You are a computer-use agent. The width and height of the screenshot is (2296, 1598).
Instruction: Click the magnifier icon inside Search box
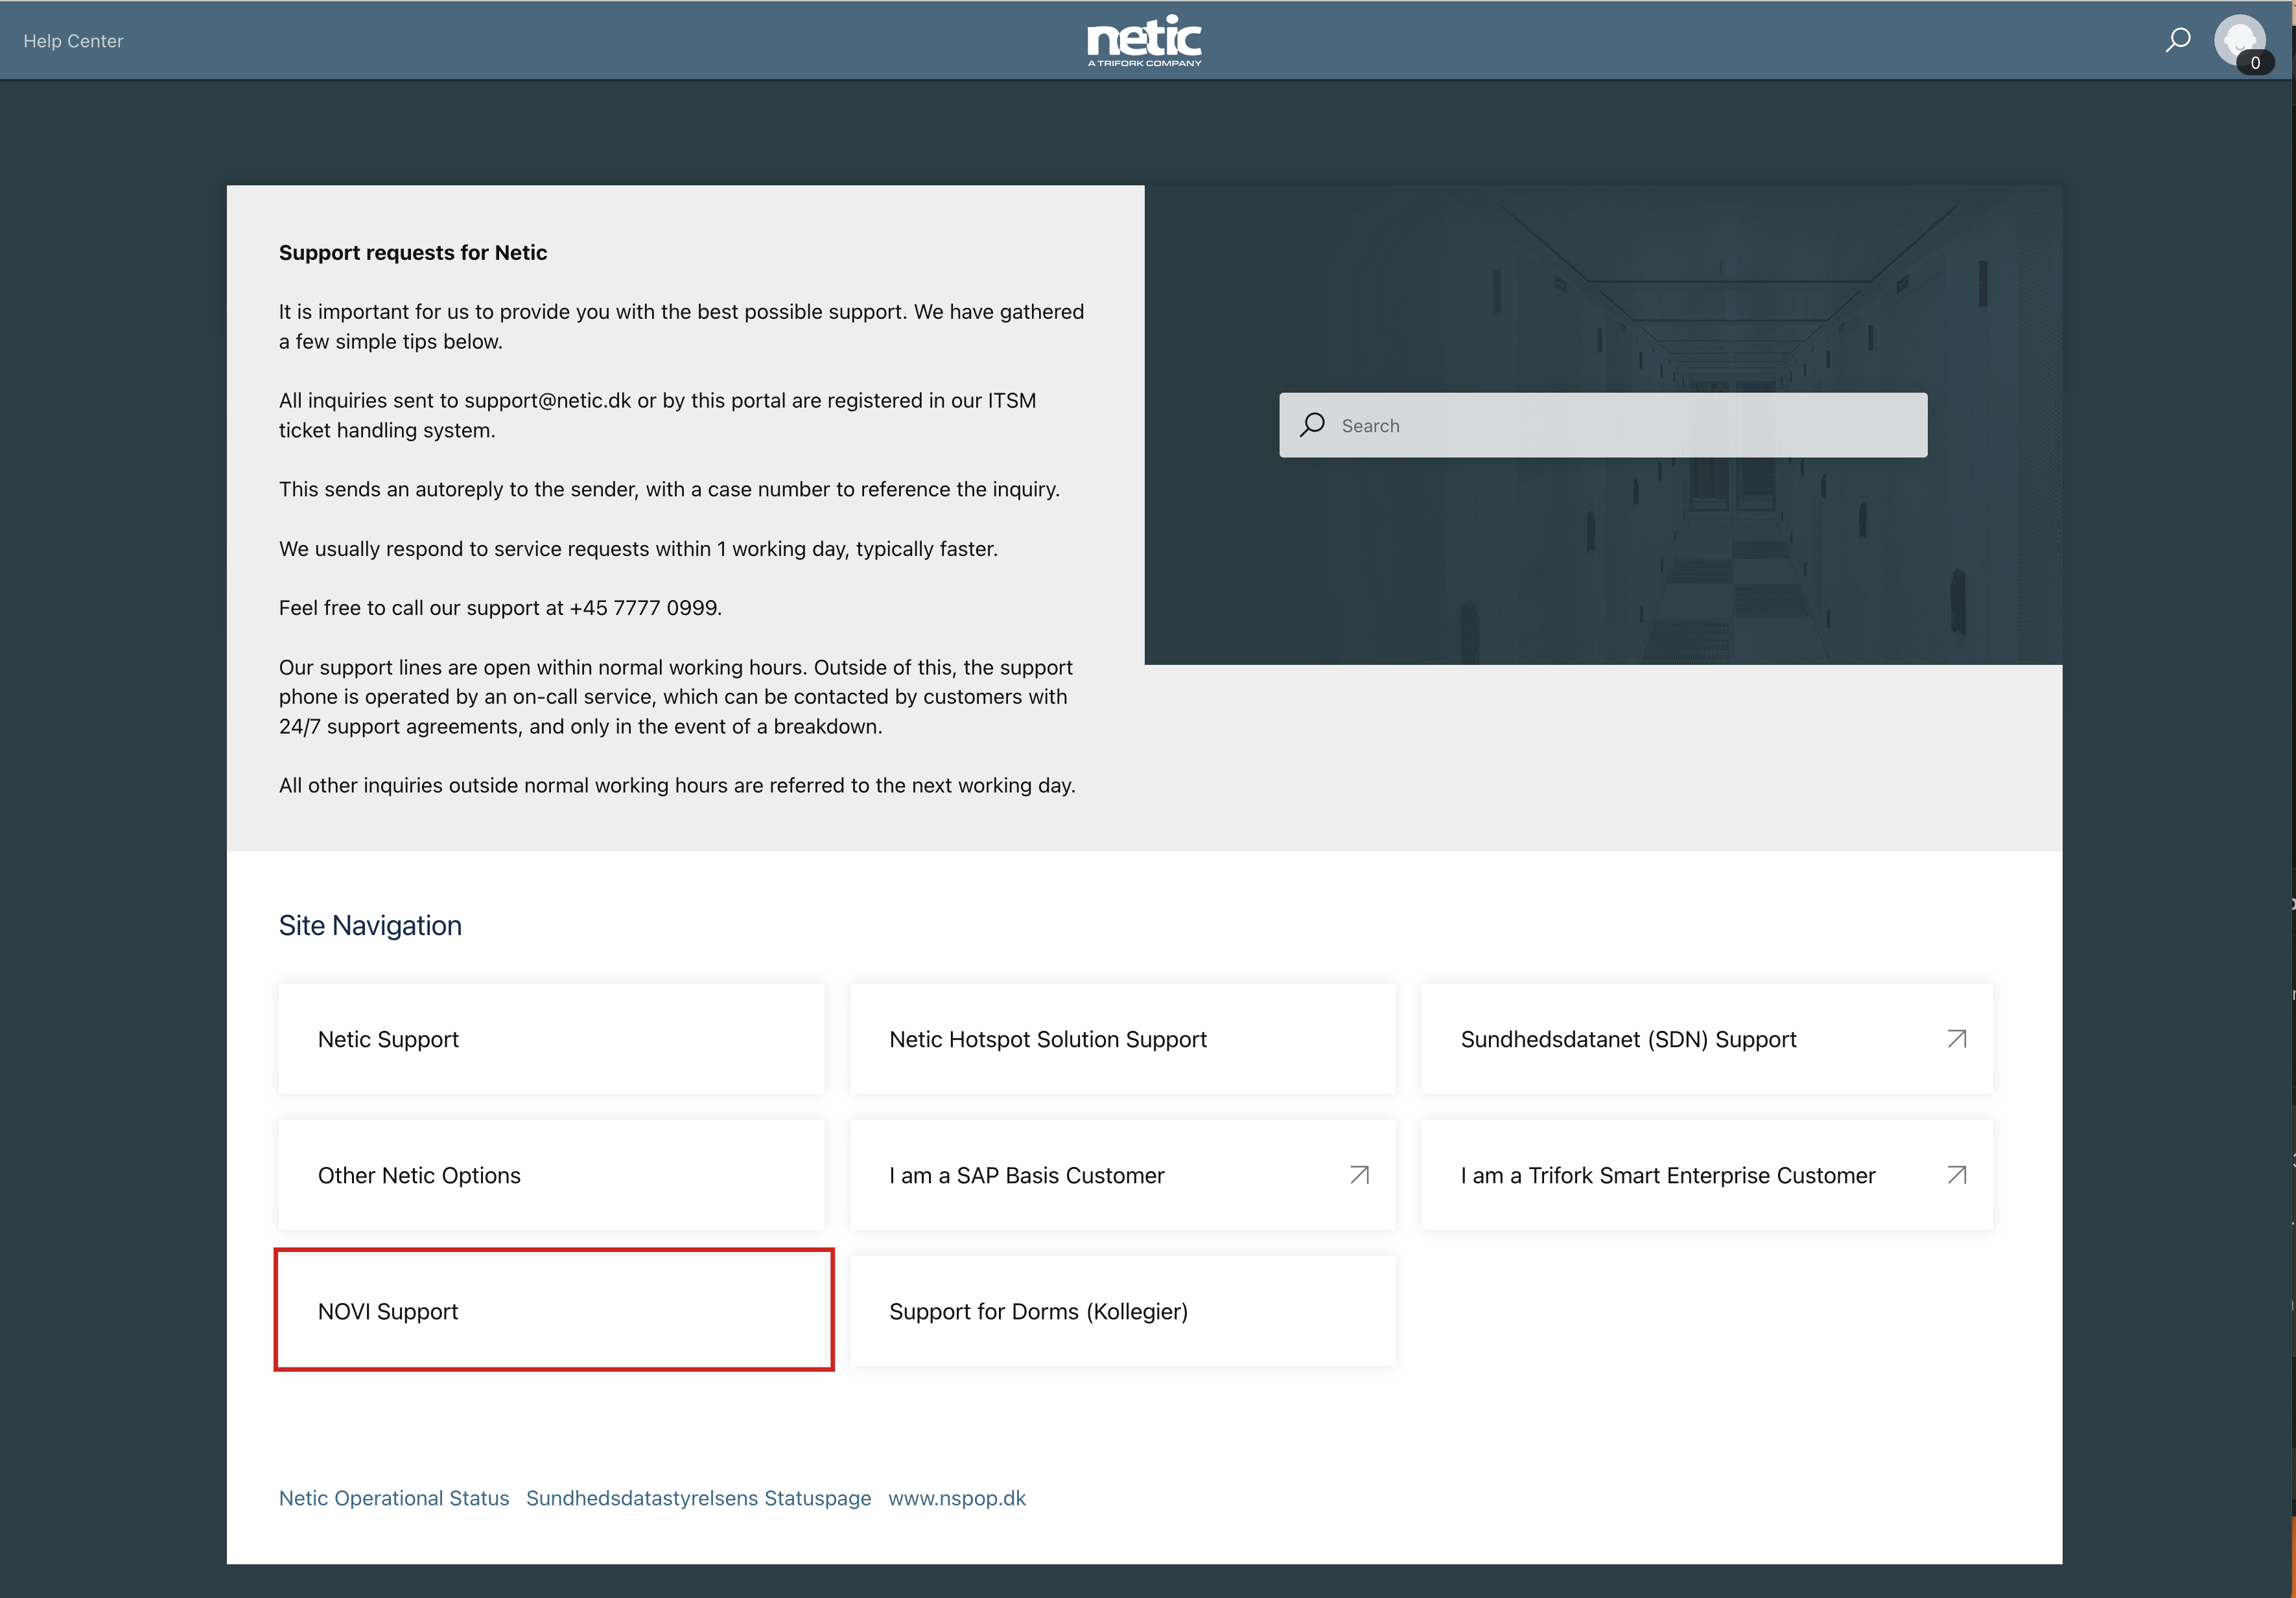(1312, 424)
